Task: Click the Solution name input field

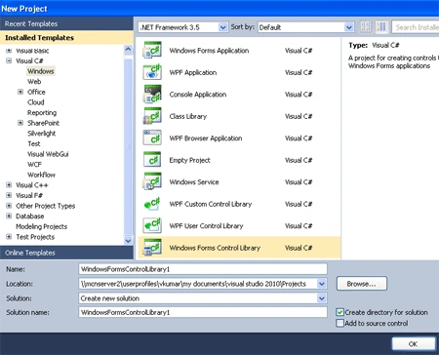Action: coord(203,312)
